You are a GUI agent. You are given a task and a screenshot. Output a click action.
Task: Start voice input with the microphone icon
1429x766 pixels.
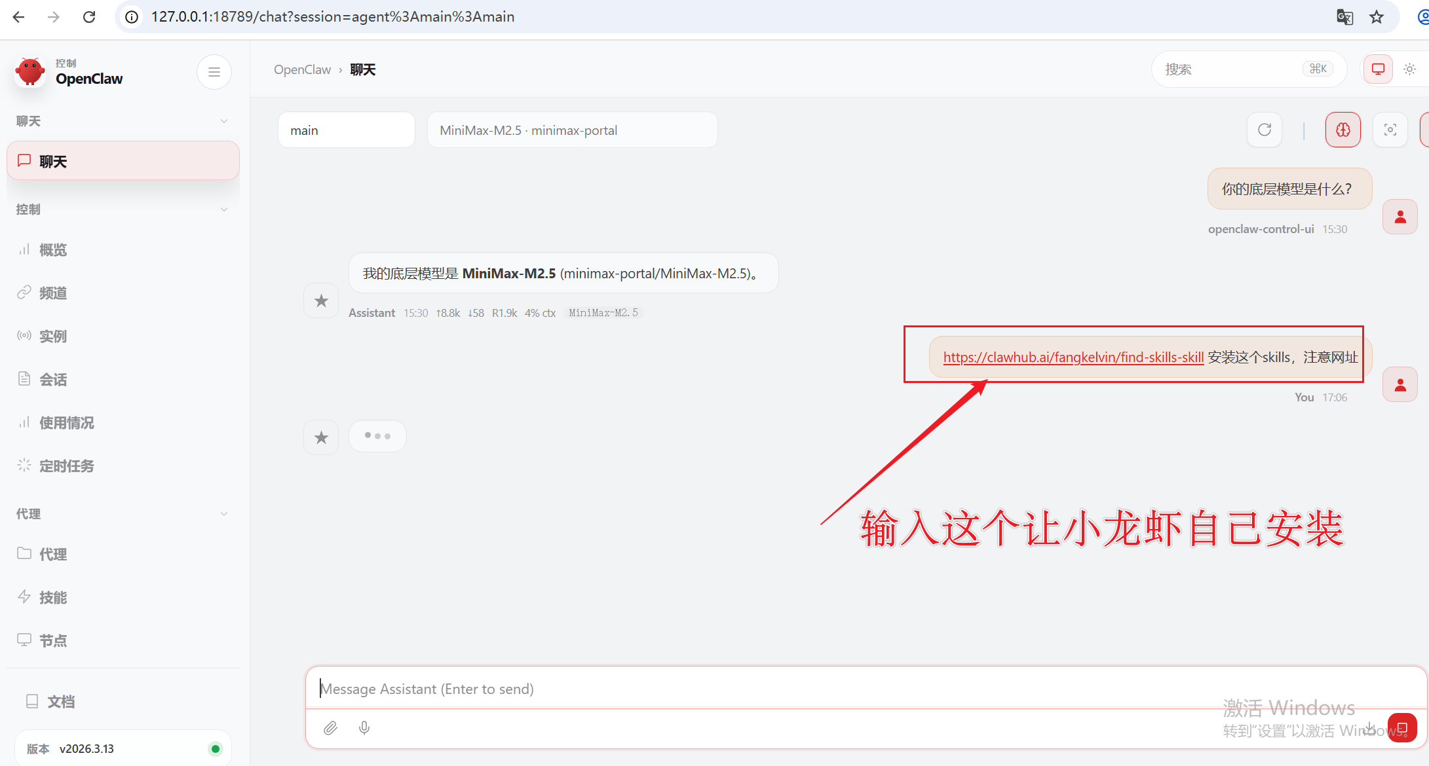point(364,727)
